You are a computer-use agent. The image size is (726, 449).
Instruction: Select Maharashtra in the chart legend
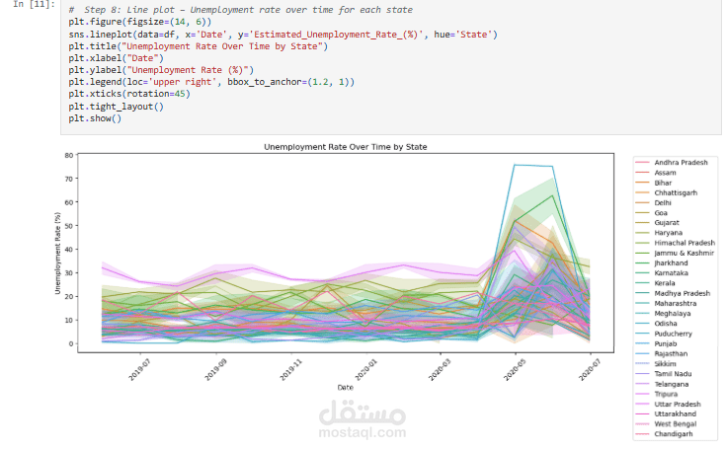pyautogui.click(x=675, y=304)
